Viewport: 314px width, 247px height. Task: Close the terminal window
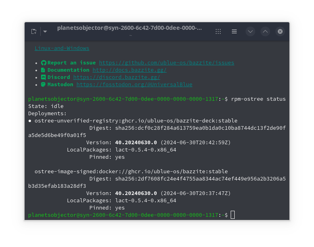(280, 31)
